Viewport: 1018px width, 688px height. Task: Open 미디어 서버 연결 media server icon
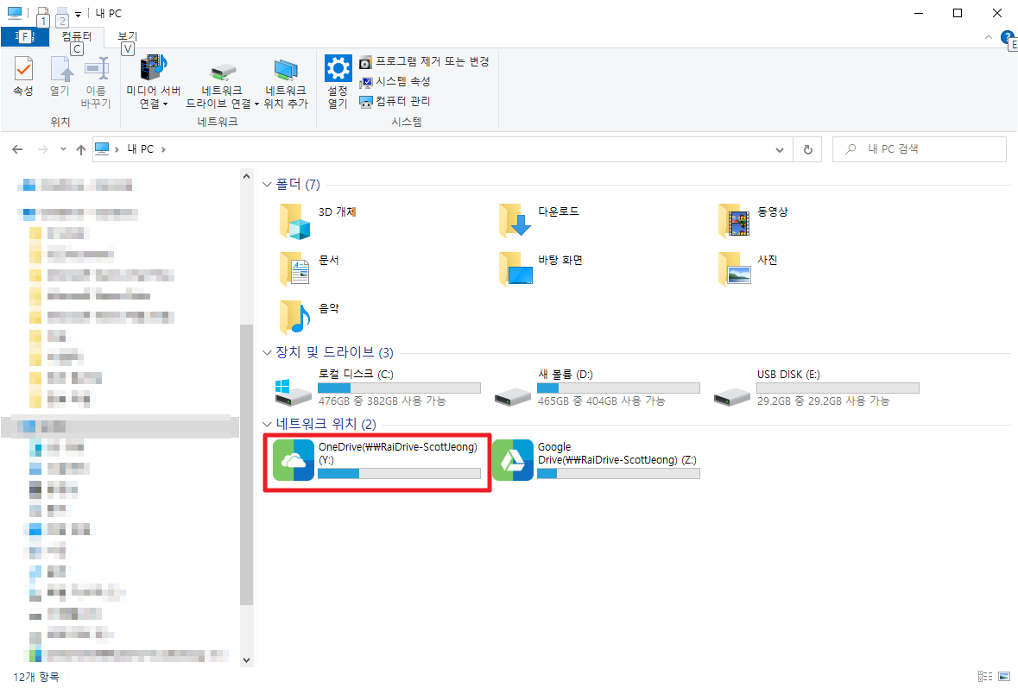(x=153, y=82)
